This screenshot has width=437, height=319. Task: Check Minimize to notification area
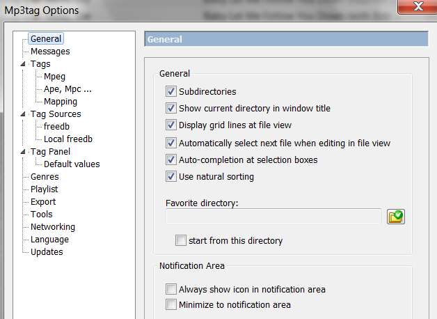(171, 304)
